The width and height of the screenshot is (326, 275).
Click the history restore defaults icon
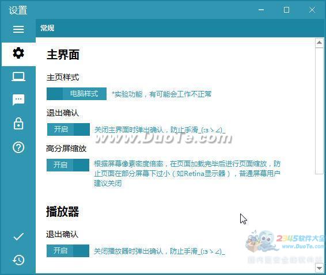tap(18, 260)
